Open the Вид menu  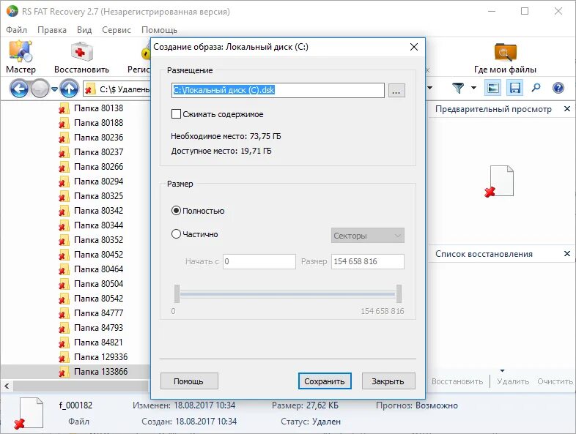point(84,30)
